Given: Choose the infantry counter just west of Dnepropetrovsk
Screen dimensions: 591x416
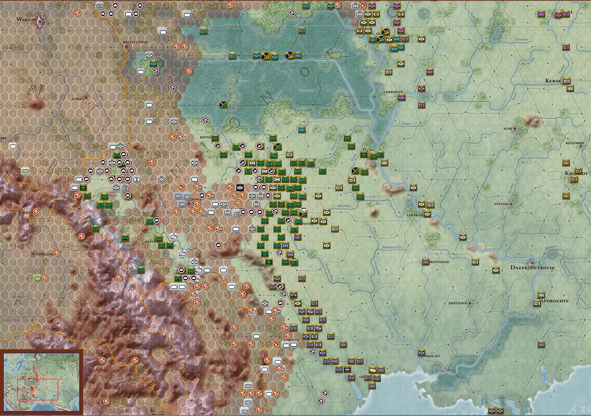Looking at the screenshot, I should pyautogui.click(x=496, y=270).
